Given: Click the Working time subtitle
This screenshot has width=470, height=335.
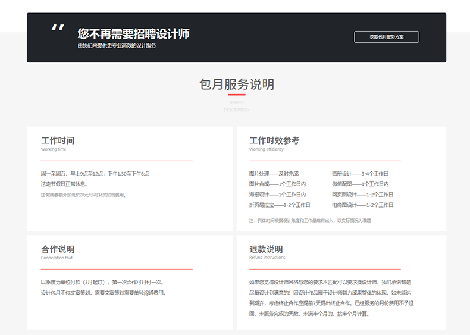Looking at the screenshot, I should (54, 149).
